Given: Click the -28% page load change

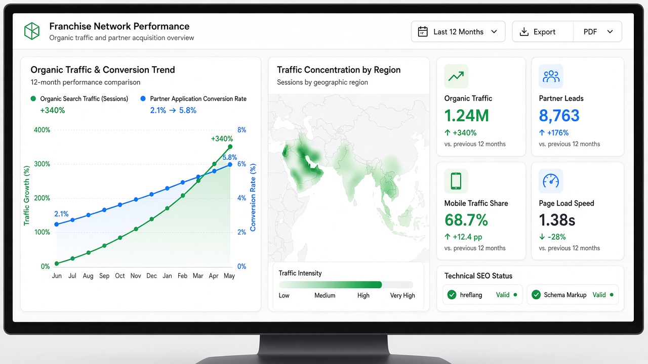Looking at the screenshot, I should (x=552, y=237).
